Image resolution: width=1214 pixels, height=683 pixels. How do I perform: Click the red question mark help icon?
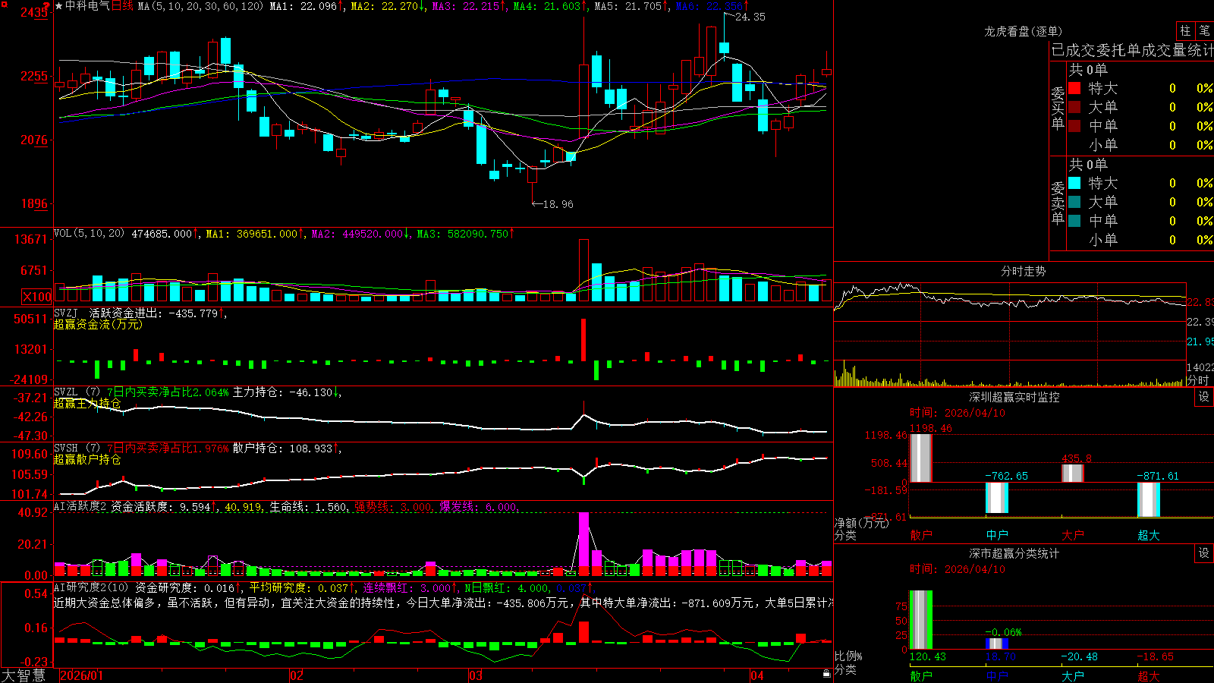(x=46, y=5)
